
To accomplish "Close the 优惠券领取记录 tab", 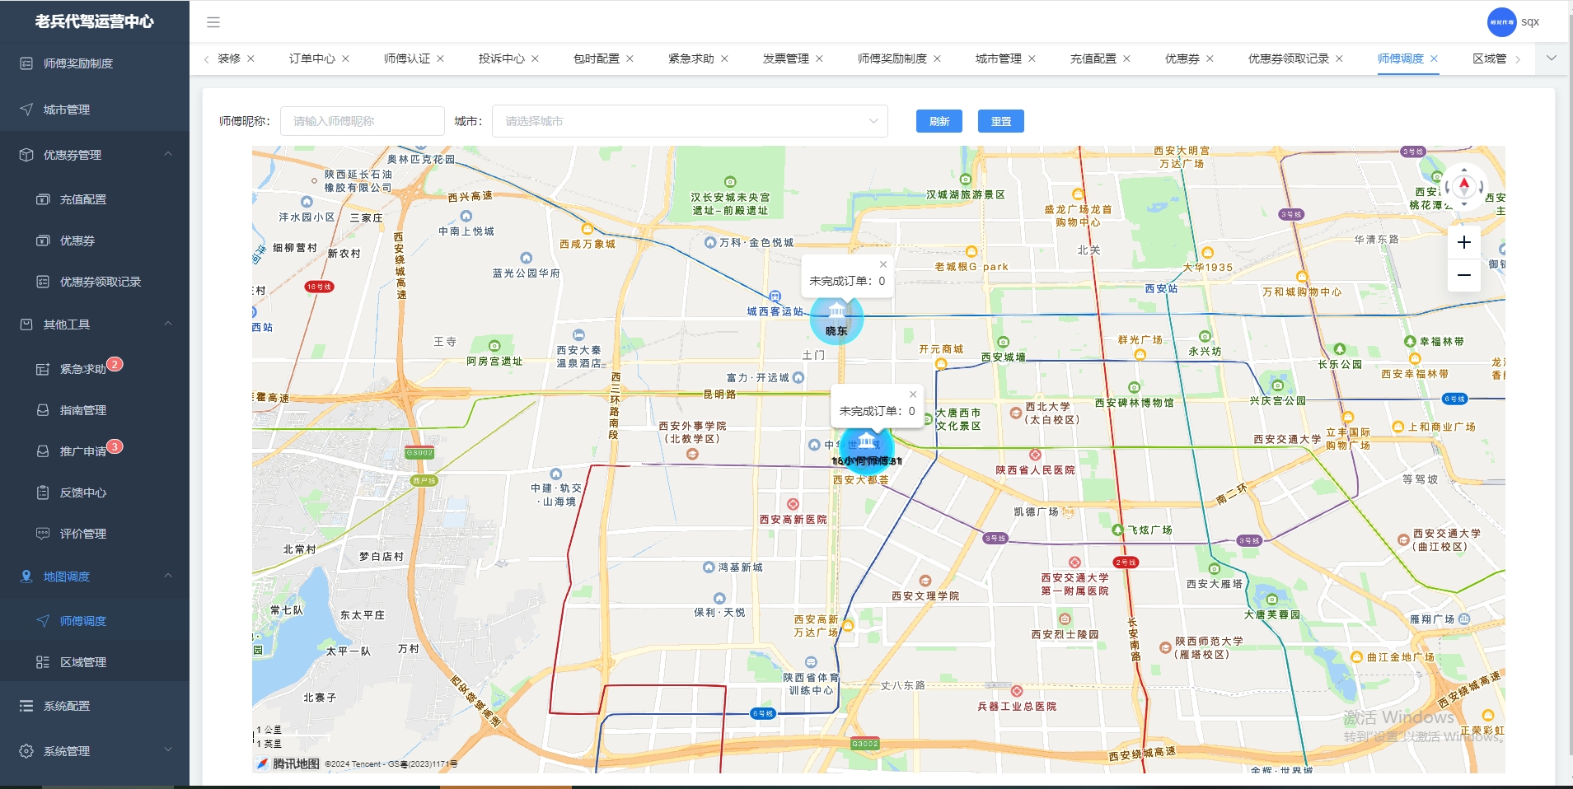I will pyautogui.click(x=1339, y=58).
